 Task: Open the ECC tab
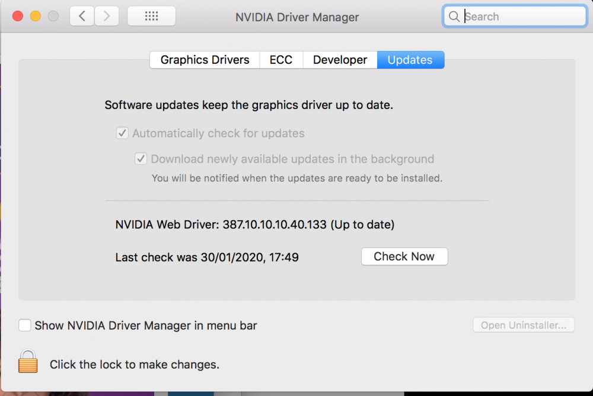pos(281,60)
